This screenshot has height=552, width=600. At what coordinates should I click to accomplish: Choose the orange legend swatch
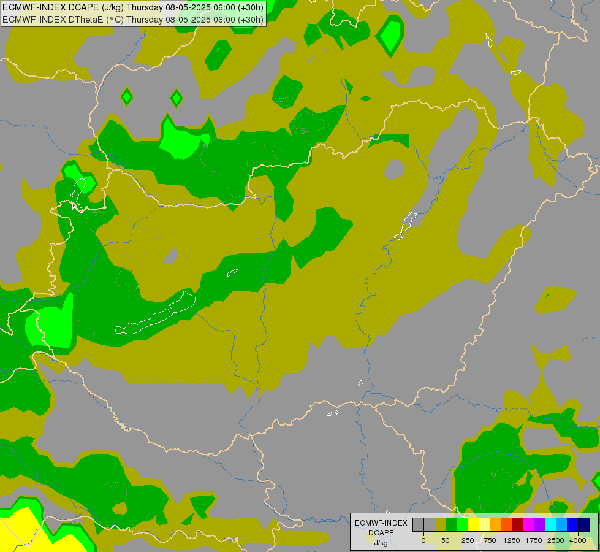pos(496,525)
